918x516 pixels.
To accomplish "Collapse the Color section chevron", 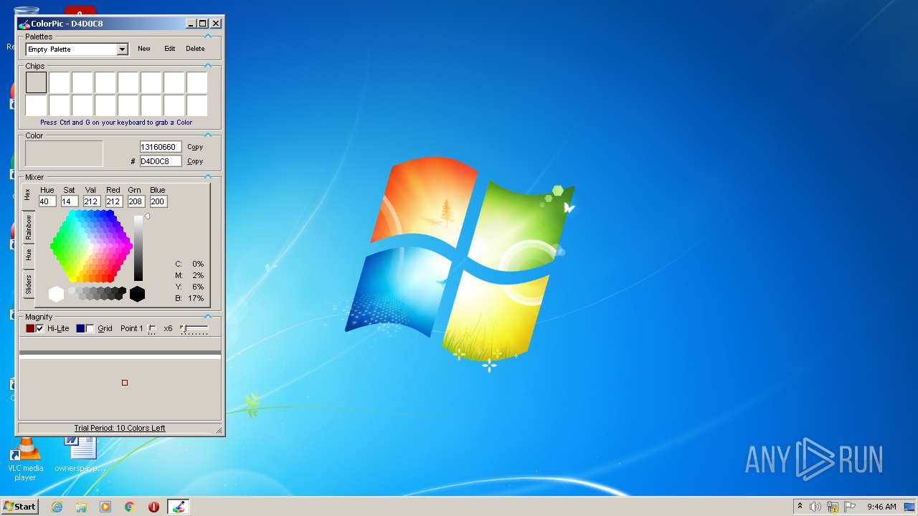I will 208,135.
